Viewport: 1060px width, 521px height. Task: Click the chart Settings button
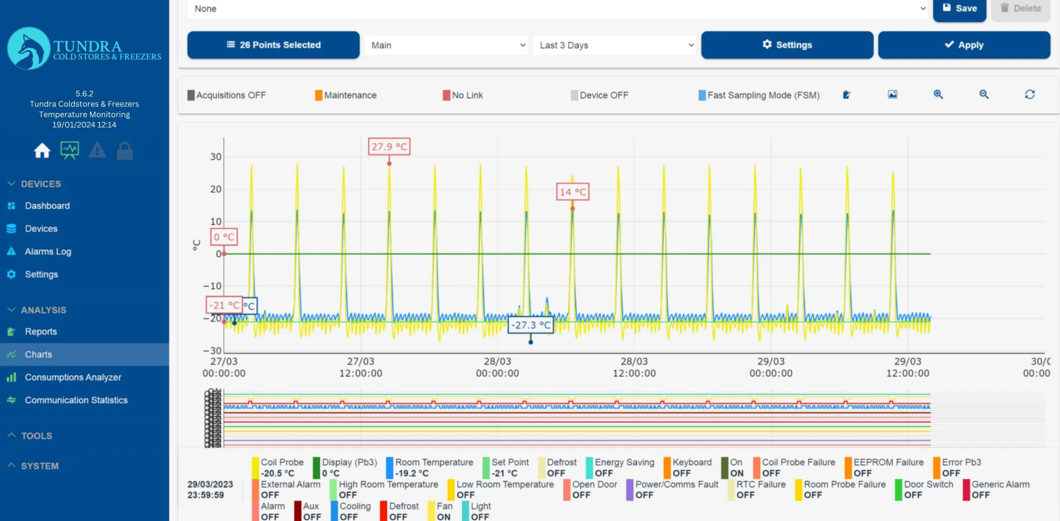click(787, 45)
